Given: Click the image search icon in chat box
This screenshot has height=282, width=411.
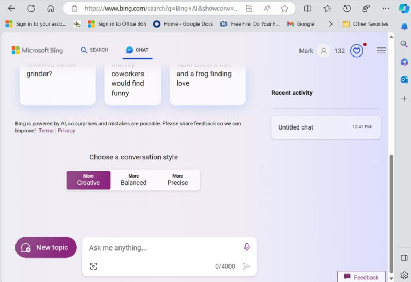Looking at the screenshot, I should 93,266.
